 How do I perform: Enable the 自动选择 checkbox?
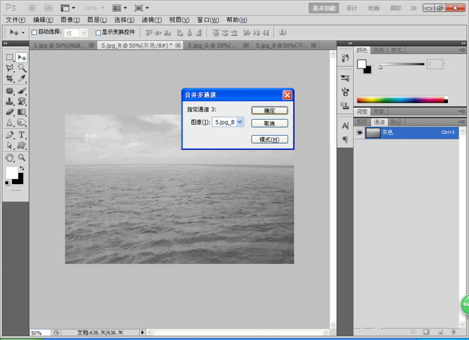click(34, 32)
